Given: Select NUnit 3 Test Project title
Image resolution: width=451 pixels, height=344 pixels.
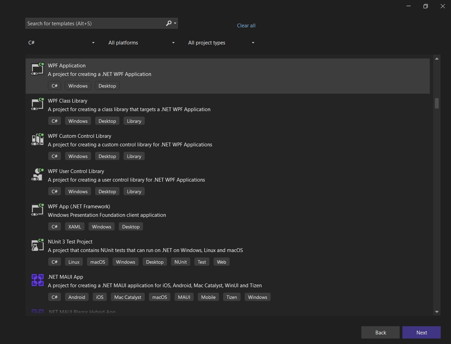Looking at the screenshot, I should pos(70,242).
